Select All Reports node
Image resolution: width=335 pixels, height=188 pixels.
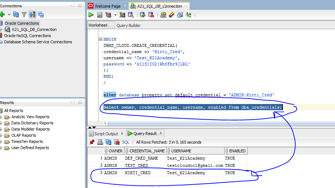(x=13, y=111)
